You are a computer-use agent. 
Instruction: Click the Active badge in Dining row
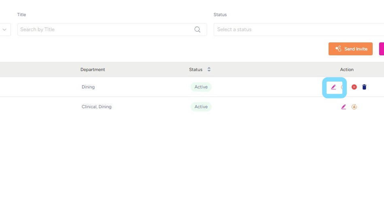[201, 87]
